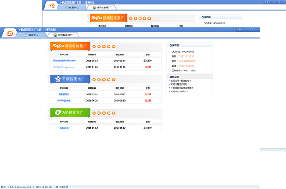Click the orange app logo in front window
Image resolution: width=286 pixels, height=189 pixels.
pos(8,32)
